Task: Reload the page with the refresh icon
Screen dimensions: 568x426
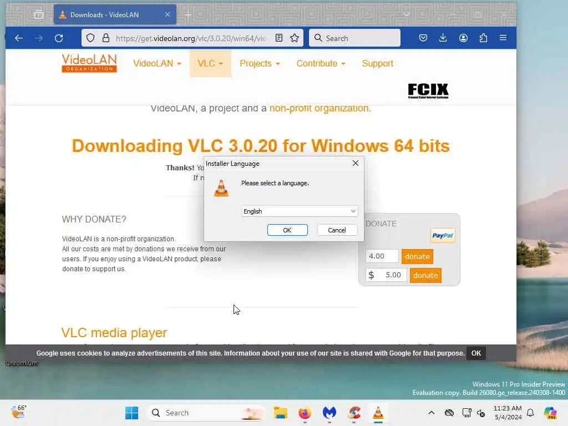Action: (59, 38)
